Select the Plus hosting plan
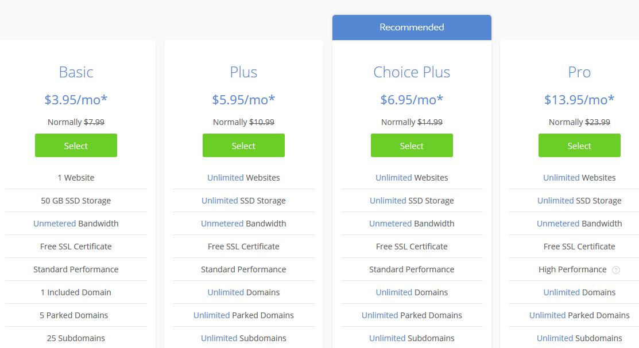The height and width of the screenshot is (348, 639). pyautogui.click(x=243, y=145)
